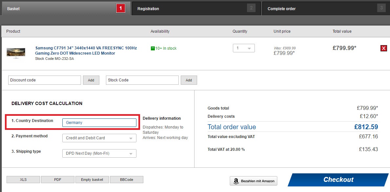The image size is (390, 192).
Task: Click the Goods total label
Action: 218,108
